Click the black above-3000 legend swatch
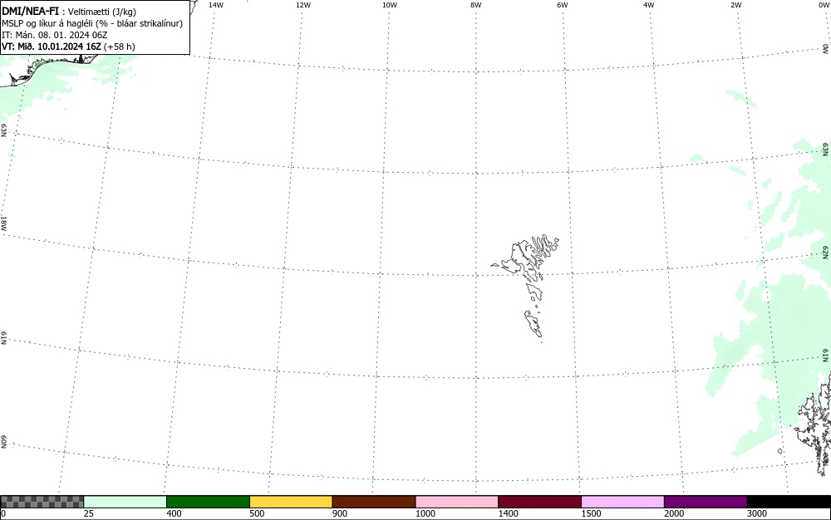This screenshot has height=520, width=831. click(x=789, y=502)
